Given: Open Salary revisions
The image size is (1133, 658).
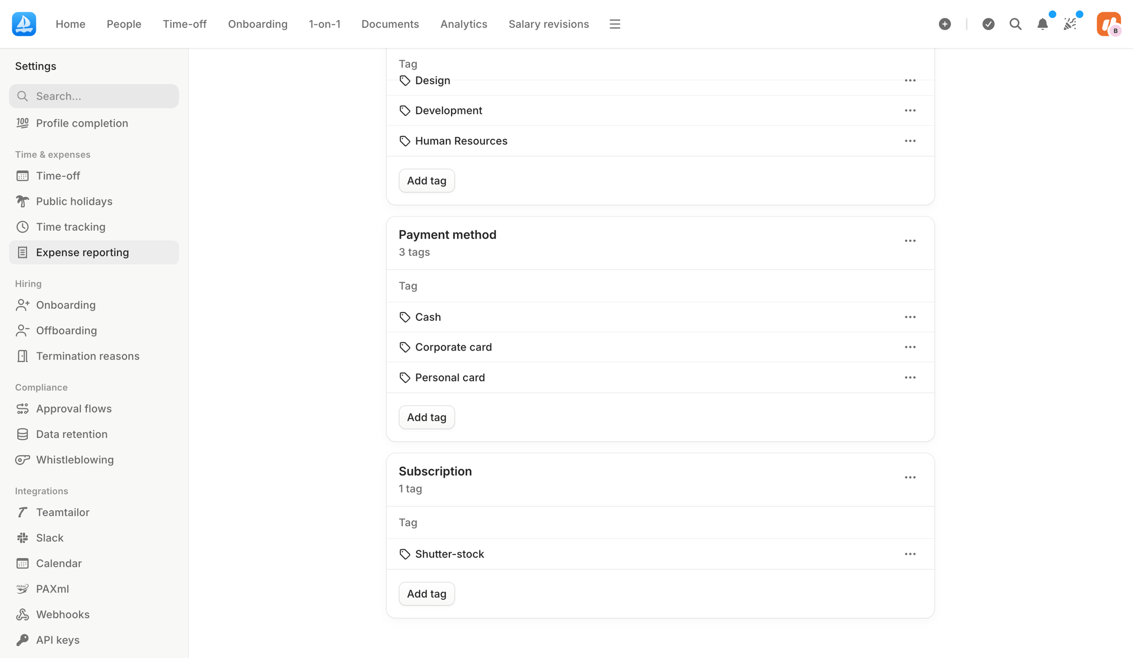Looking at the screenshot, I should point(549,24).
